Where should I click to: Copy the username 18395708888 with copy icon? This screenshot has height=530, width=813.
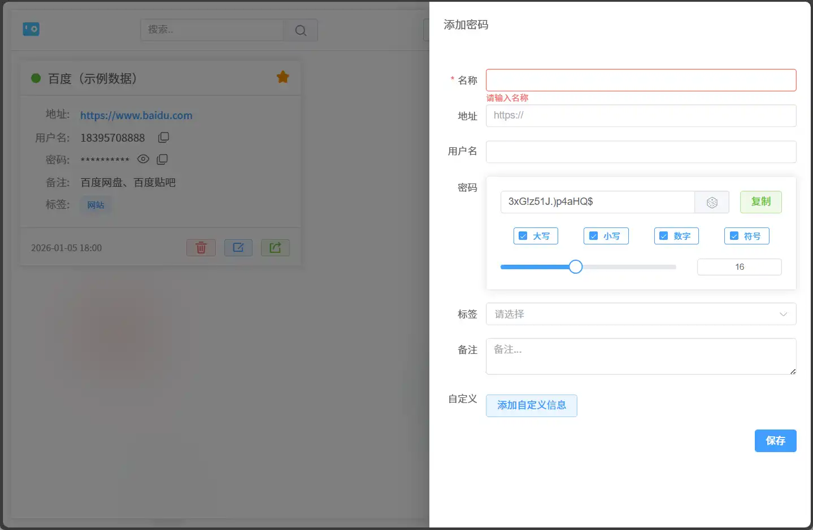[163, 137]
